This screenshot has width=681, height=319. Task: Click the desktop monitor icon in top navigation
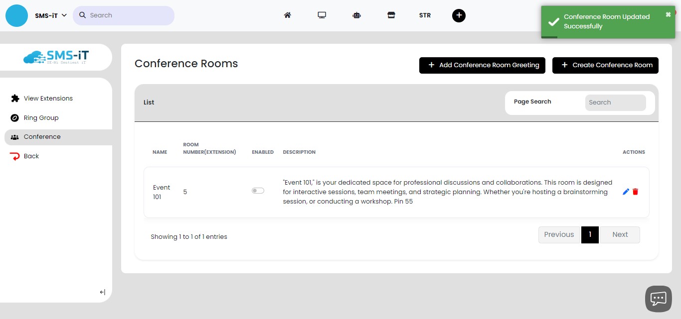point(322,15)
